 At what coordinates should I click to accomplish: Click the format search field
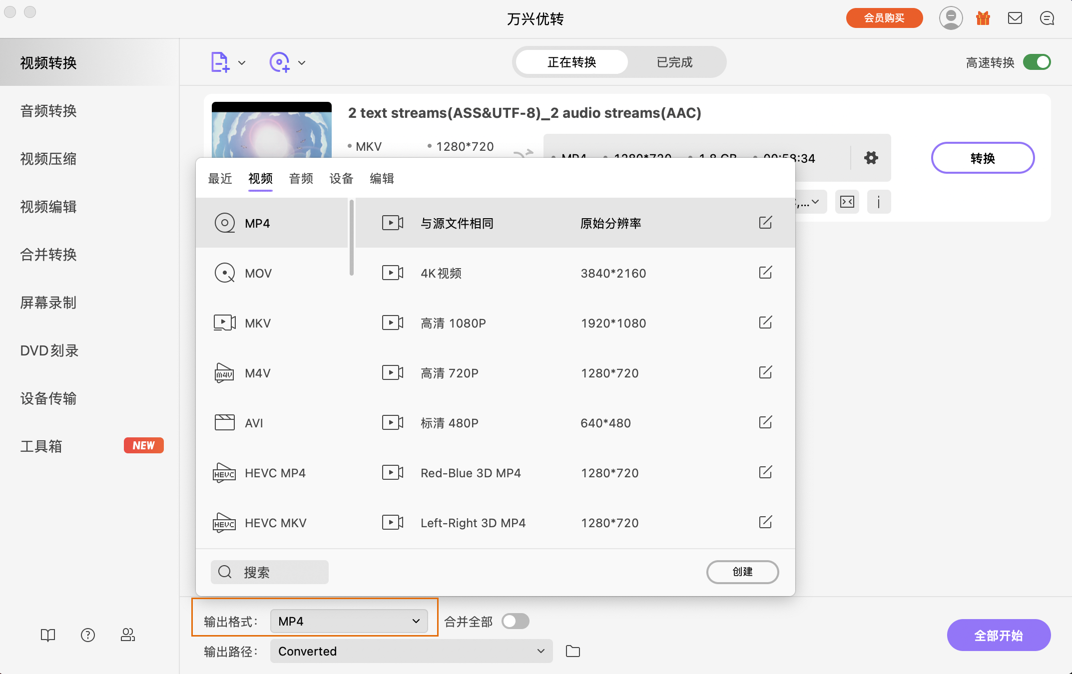tap(270, 572)
